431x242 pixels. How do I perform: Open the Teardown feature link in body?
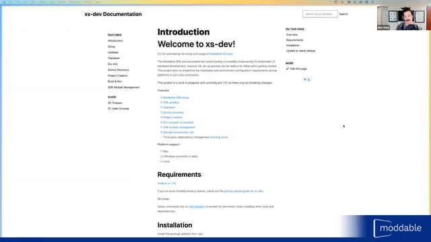pyautogui.click(x=169, y=108)
